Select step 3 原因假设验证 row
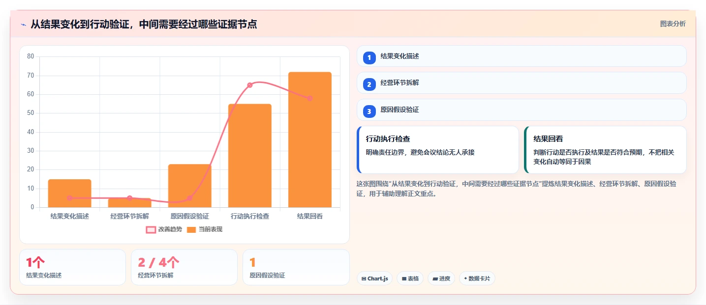 [x=522, y=110]
